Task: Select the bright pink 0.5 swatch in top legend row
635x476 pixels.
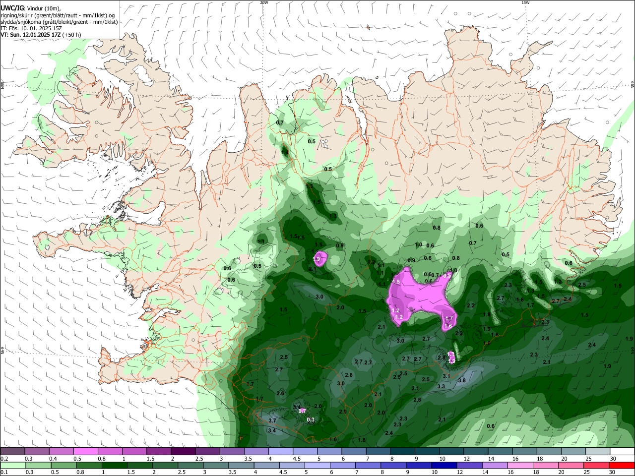Action: pyautogui.click(x=85, y=451)
